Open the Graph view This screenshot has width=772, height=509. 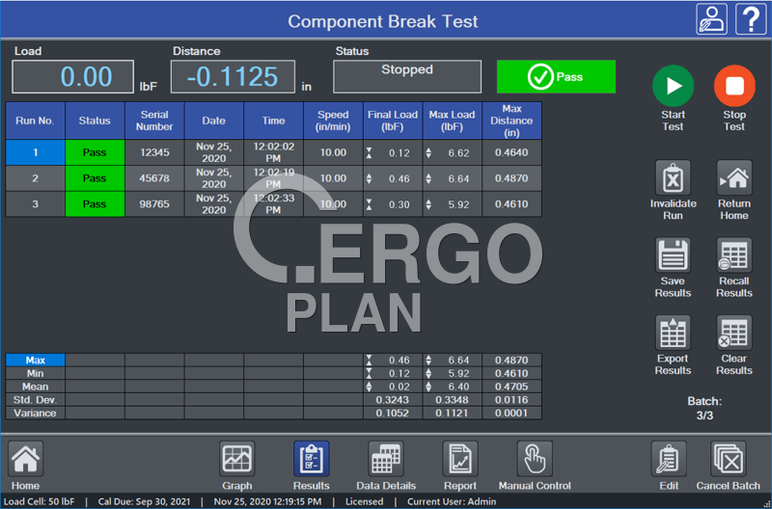(x=236, y=459)
